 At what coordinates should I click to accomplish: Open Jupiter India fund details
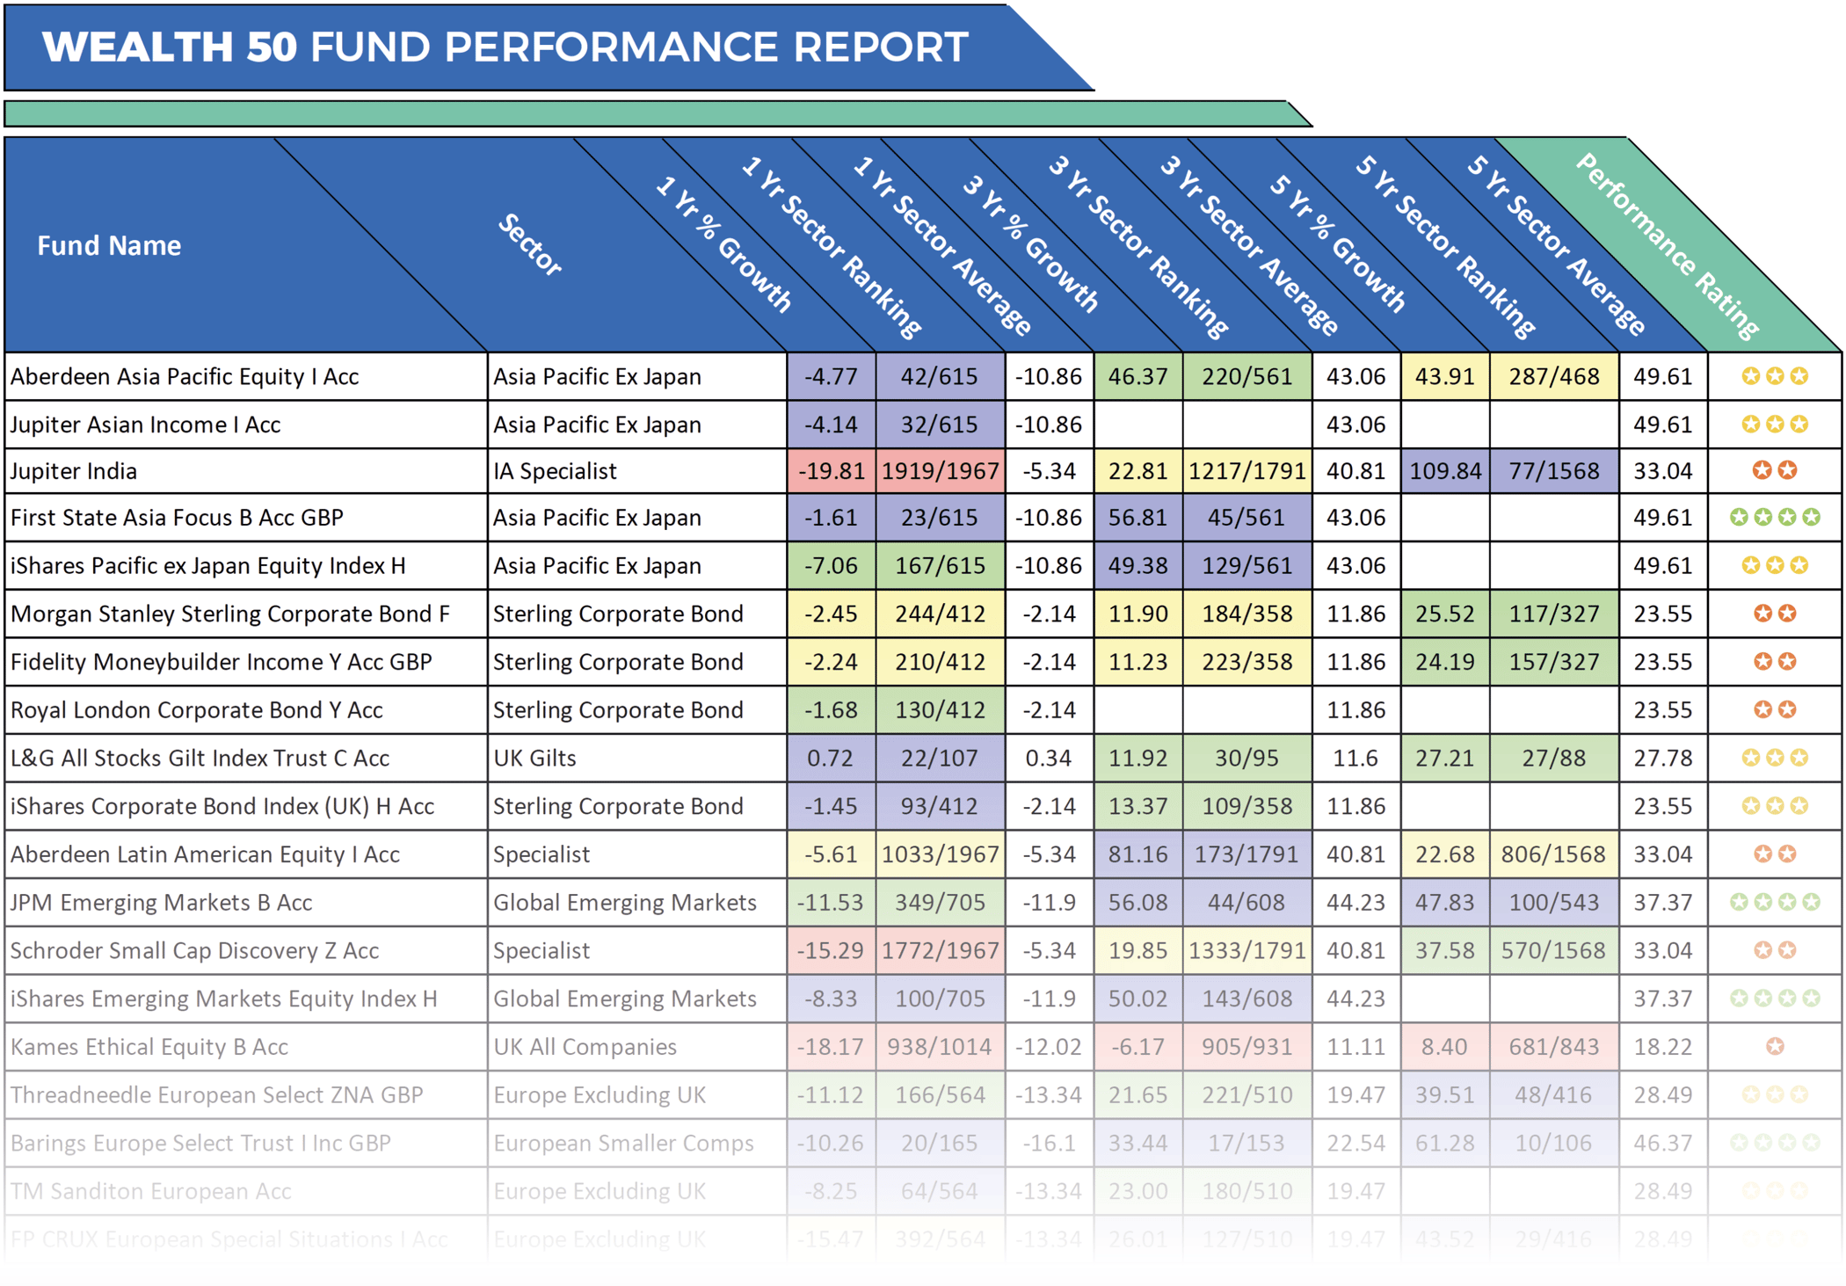(73, 470)
